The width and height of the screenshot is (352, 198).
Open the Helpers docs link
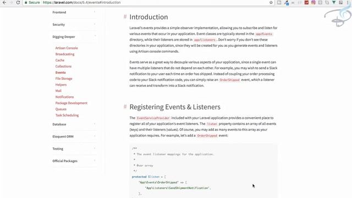(x=61, y=85)
